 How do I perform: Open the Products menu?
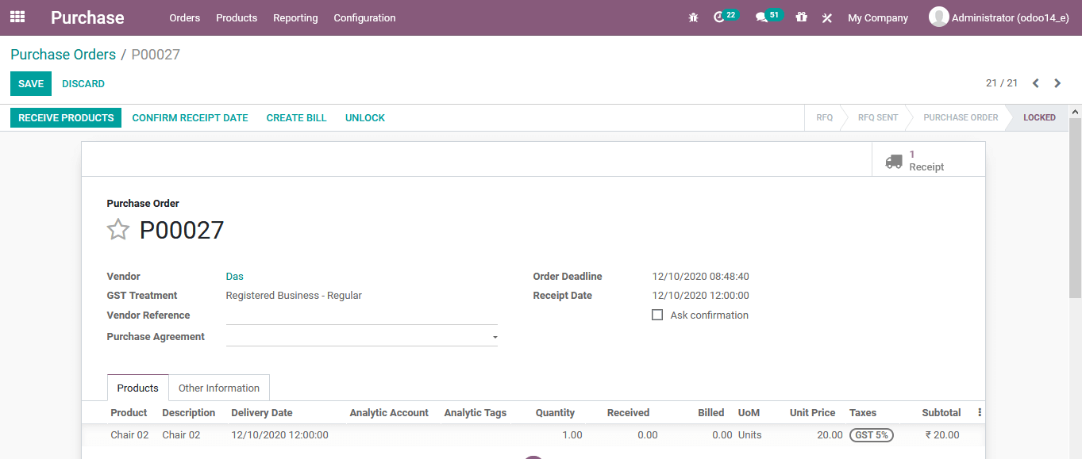[x=237, y=17]
